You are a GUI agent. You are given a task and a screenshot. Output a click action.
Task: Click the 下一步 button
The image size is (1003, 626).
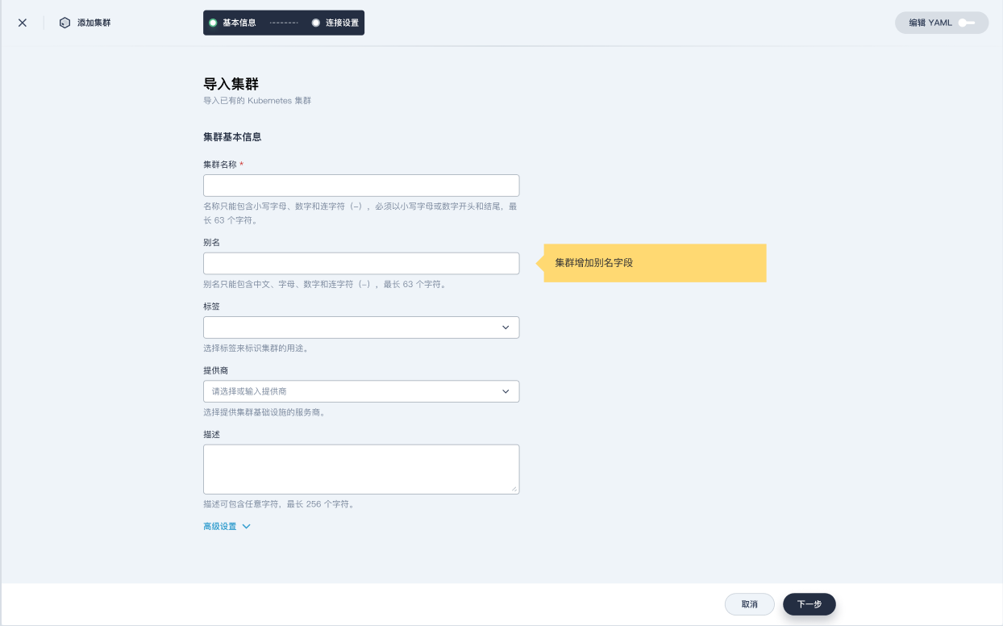[809, 604]
